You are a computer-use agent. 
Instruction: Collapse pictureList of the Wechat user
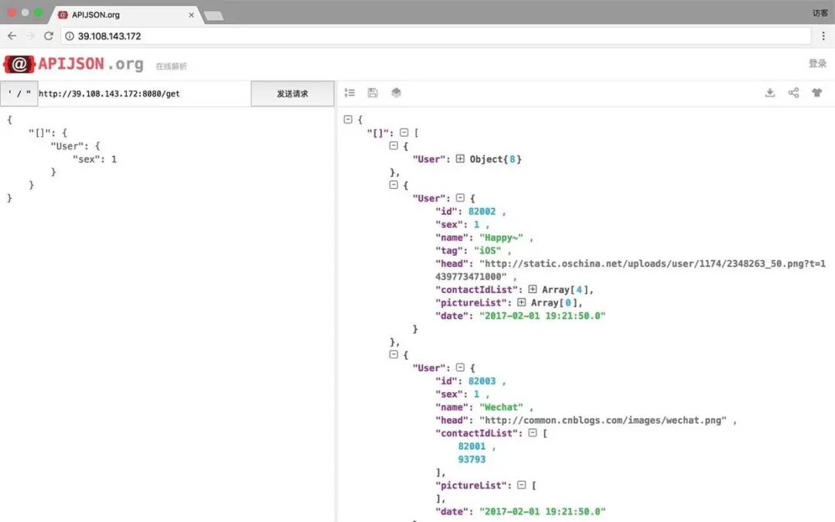click(521, 485)
